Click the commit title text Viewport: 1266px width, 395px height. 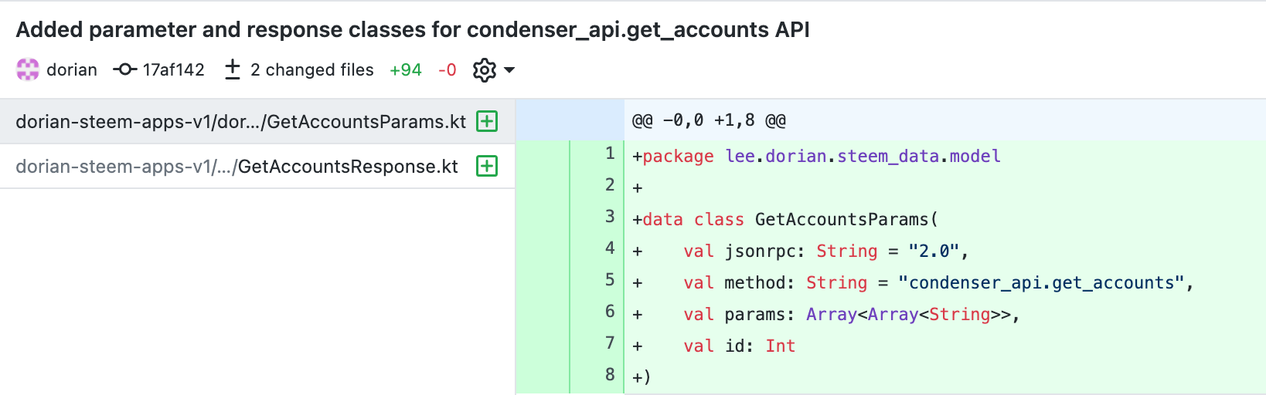[x=413, y=29]
